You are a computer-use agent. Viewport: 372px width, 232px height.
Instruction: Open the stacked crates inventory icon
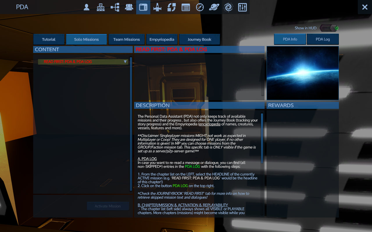click(x=101, y=7)
